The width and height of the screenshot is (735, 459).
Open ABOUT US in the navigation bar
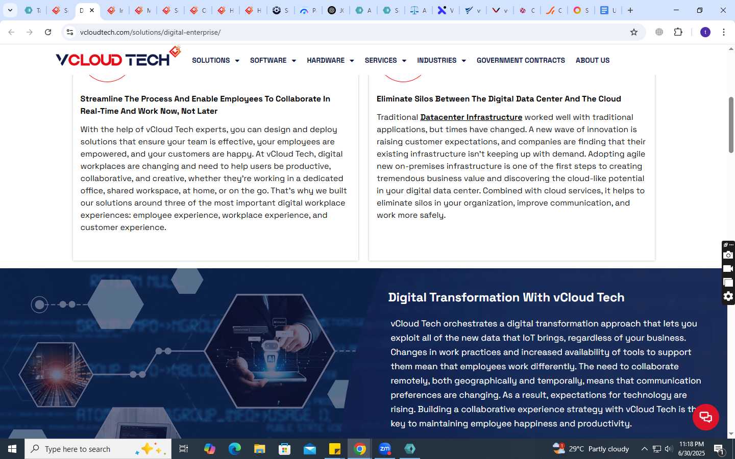[593, 60]
